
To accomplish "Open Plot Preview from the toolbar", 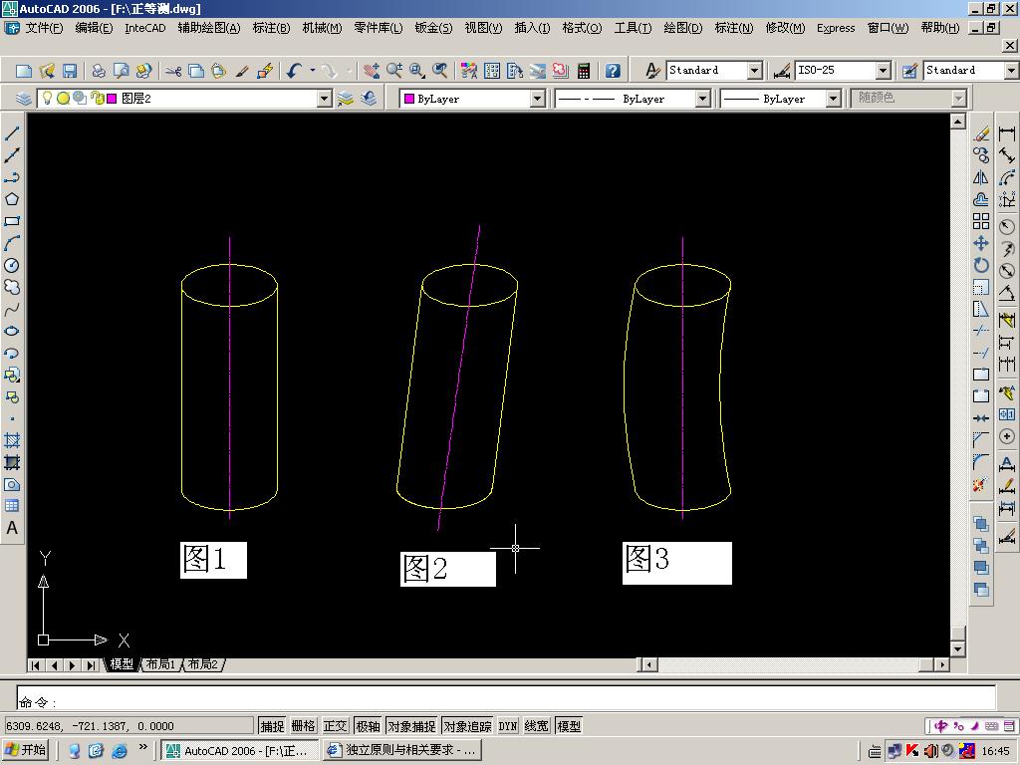I will pyautogui.click(x=121, y=71).
